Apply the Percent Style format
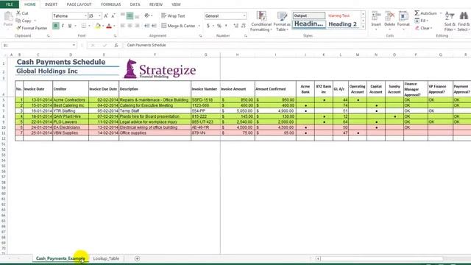This screenshot has width=471, height=265. click(219, 26)
